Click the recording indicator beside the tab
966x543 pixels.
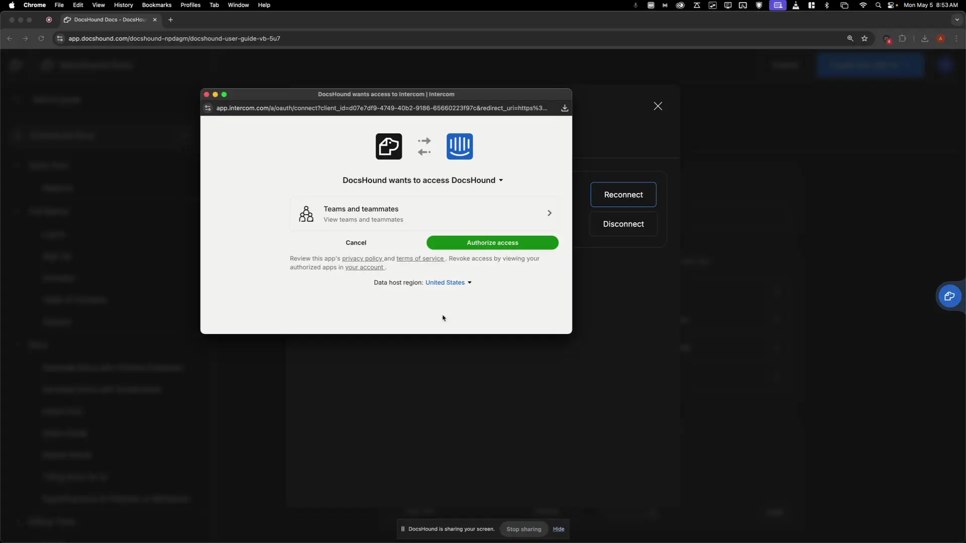(49, 20)
